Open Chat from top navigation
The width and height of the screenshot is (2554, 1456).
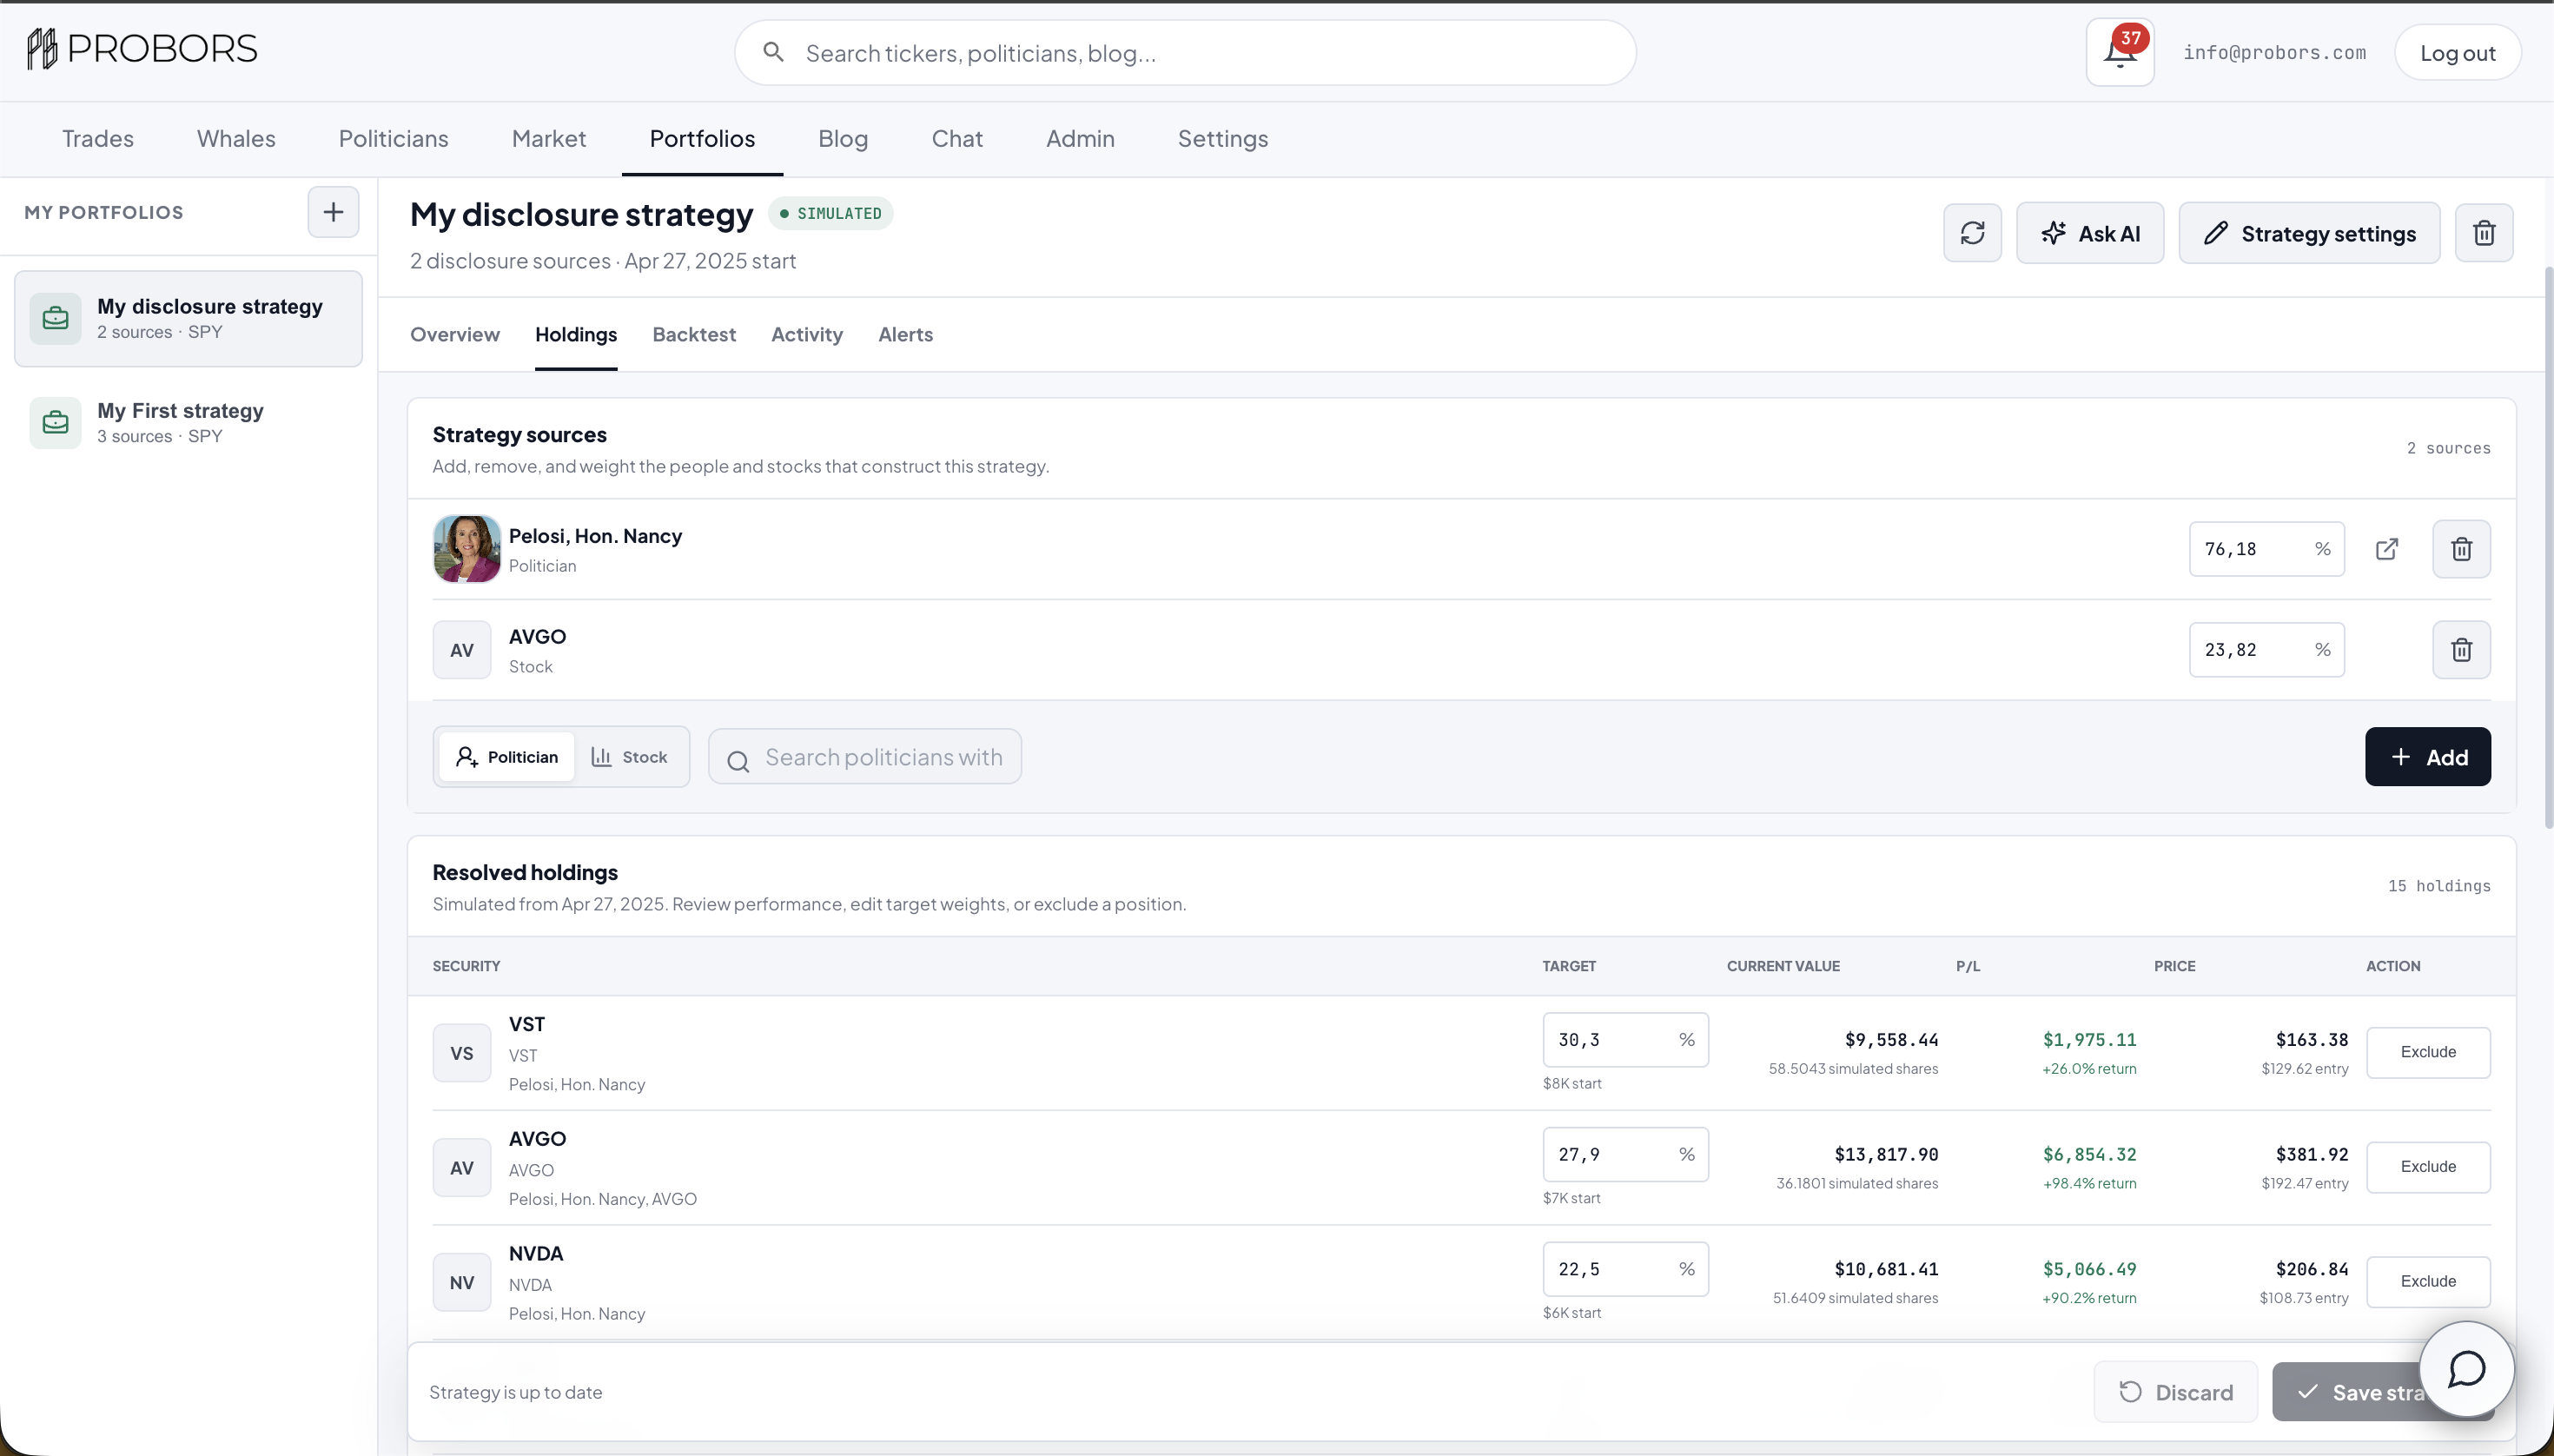click(x=957, y=139)
